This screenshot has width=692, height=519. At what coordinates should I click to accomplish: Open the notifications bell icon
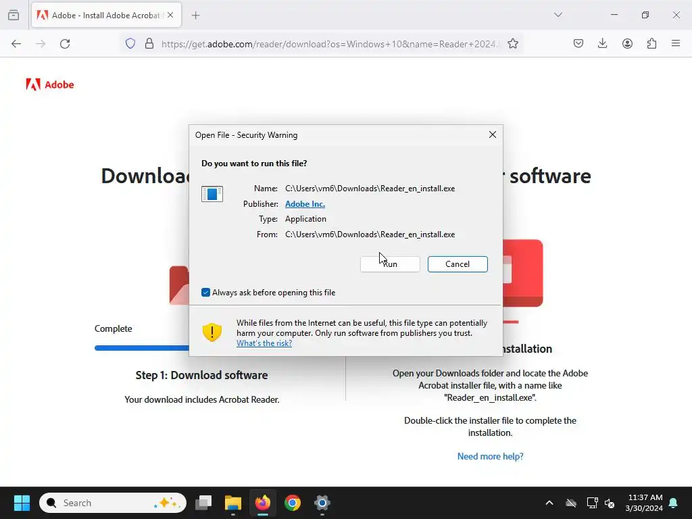[674, 503]
